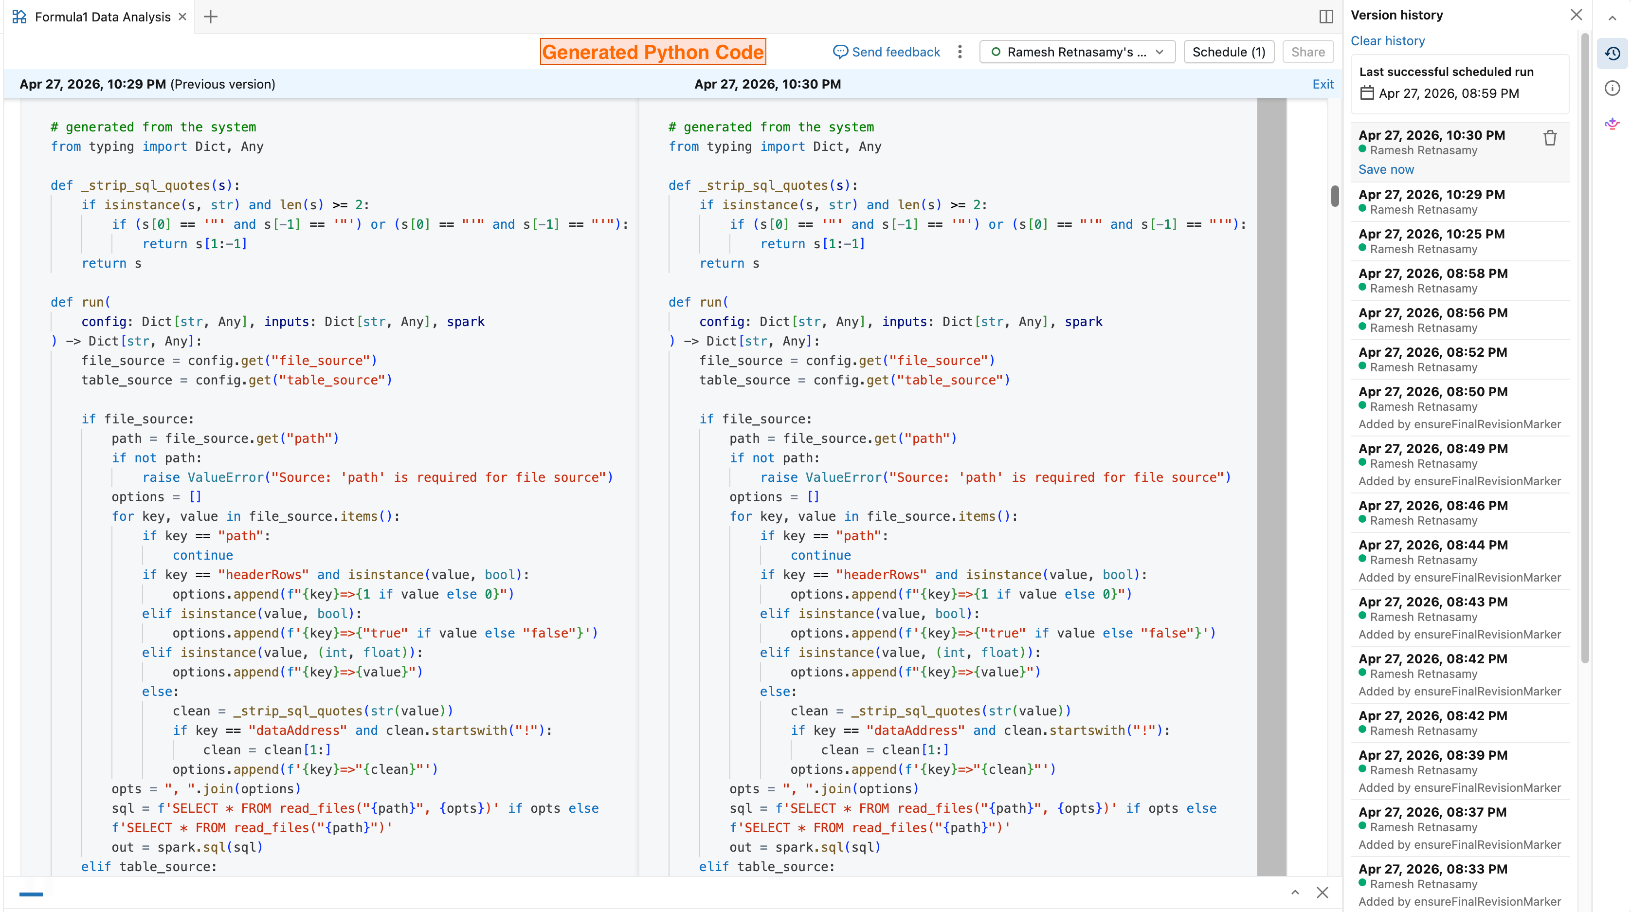Click the calendar icon by last scheduled run

[1367, 93]
